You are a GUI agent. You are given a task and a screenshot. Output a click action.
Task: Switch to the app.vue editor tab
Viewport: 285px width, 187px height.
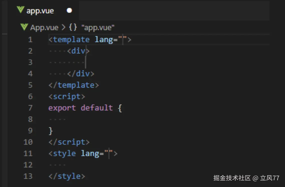pos(44,10)
